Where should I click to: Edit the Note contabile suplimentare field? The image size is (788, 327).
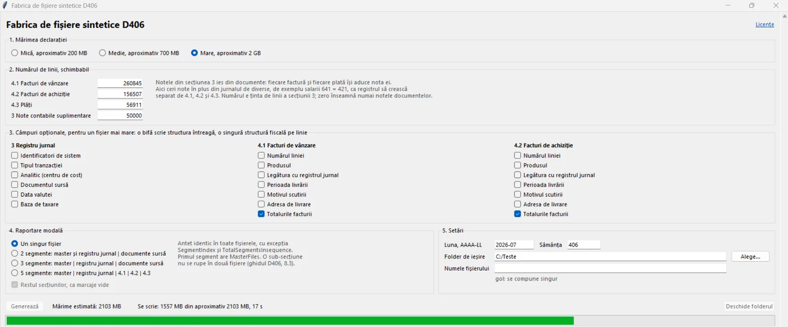(120, 115)
